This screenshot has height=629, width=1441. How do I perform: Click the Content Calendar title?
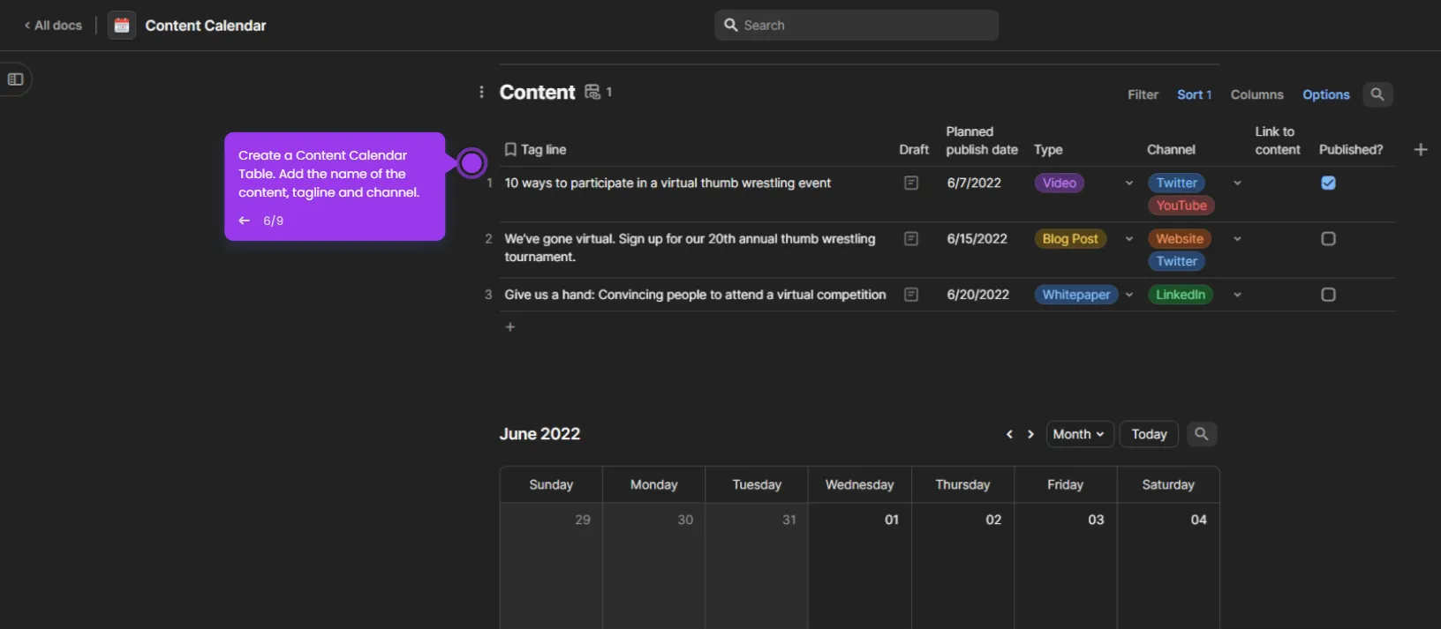pyautogui.click(x=206, y=26)
